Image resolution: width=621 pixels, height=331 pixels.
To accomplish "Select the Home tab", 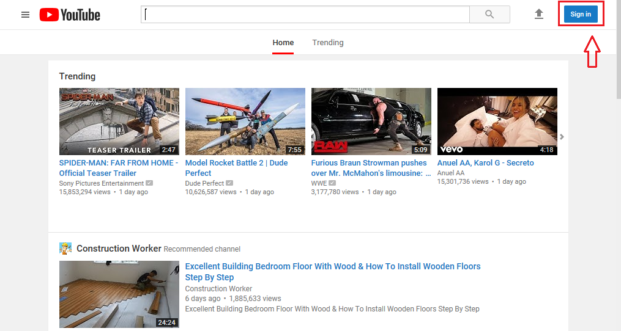I will tap(283, 43).
